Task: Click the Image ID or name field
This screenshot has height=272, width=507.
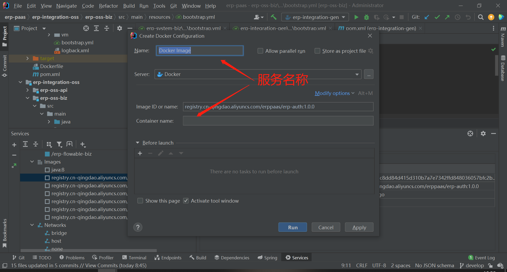Action: click(278, 107)
